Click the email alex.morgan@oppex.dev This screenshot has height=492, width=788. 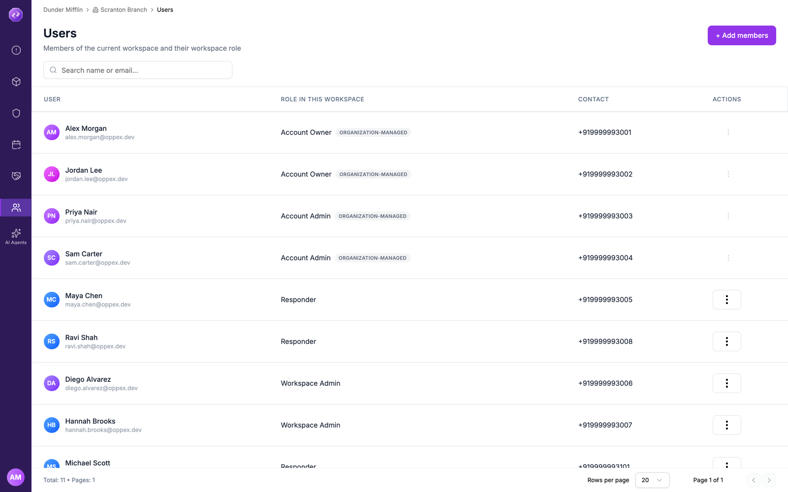(100, 137)
